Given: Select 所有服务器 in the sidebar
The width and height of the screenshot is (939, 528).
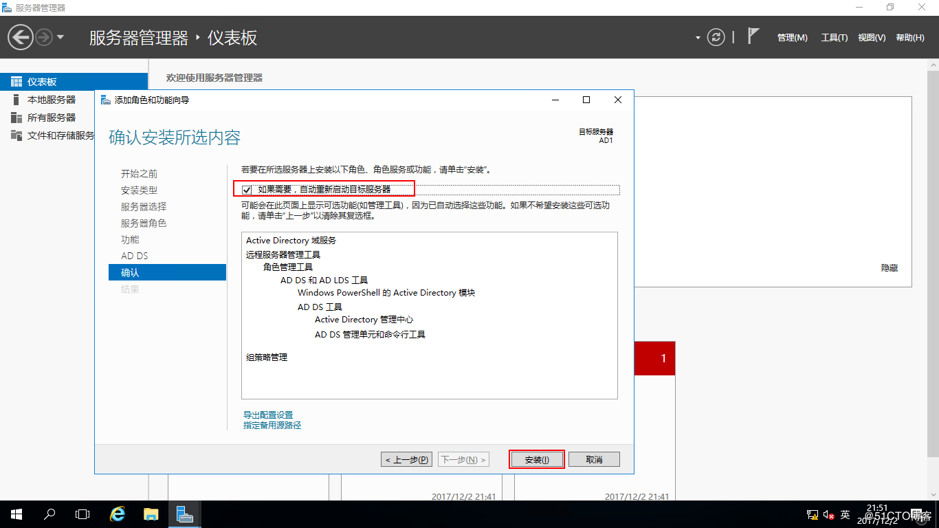Looking at the screenshot, I should pyautogui.click(x=52, y=118).
